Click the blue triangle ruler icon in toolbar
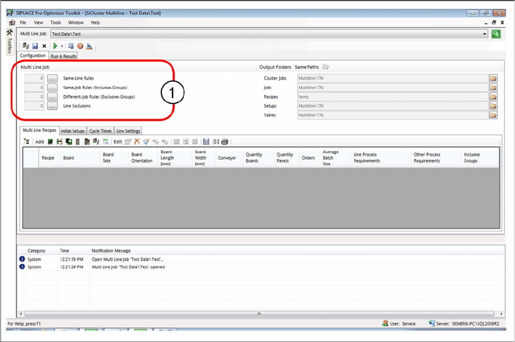 [89, 46]
